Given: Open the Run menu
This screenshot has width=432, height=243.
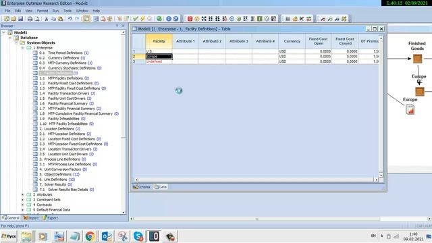Looking at the screenshot, I should [x=55, y=11].
